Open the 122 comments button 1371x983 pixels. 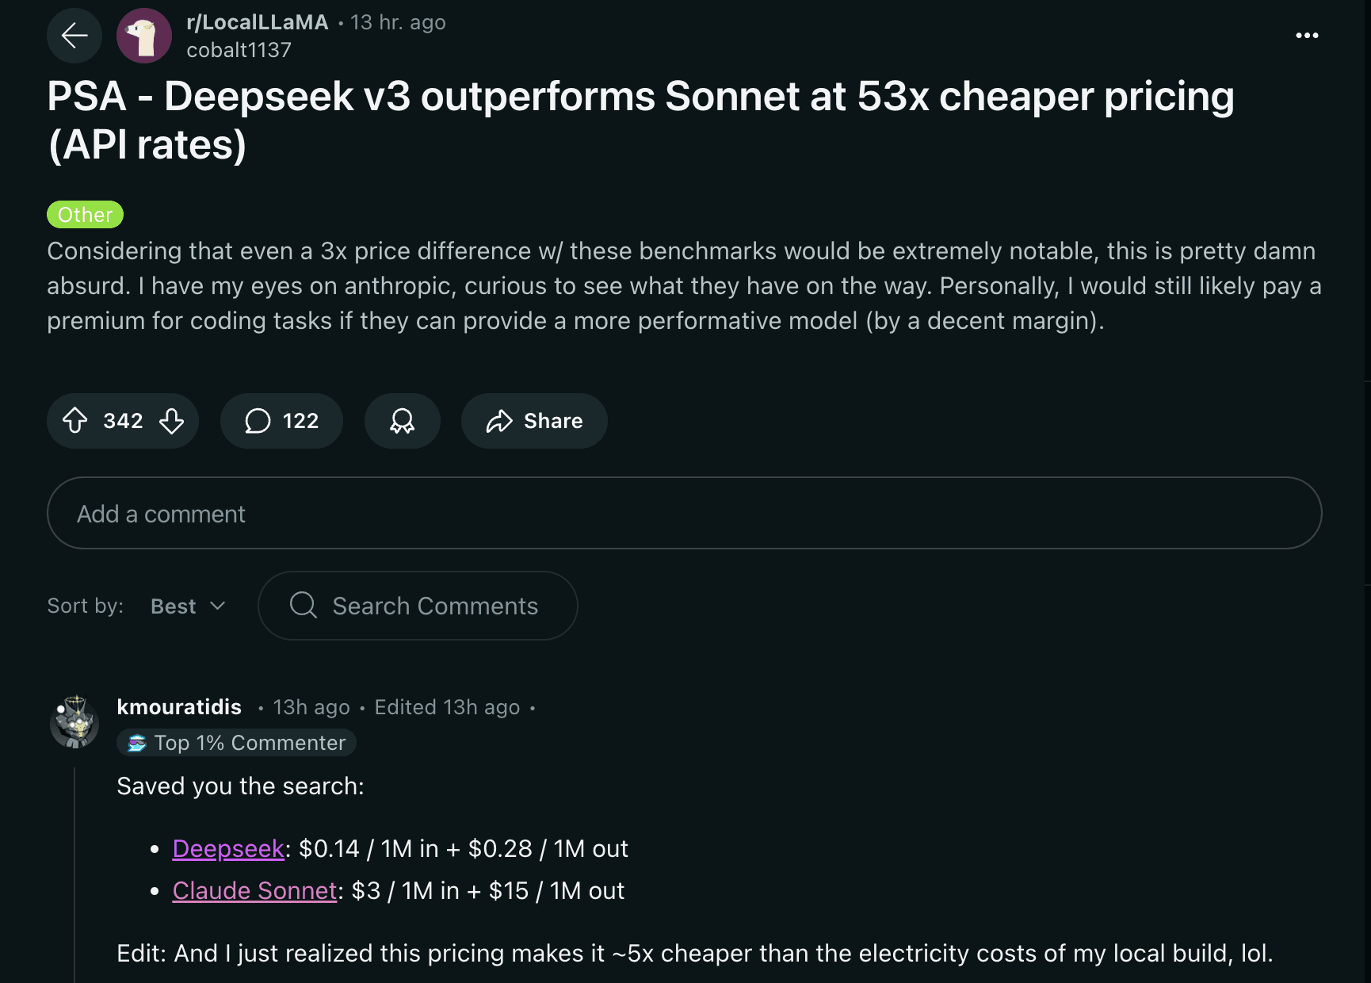(x=281, y=420)
